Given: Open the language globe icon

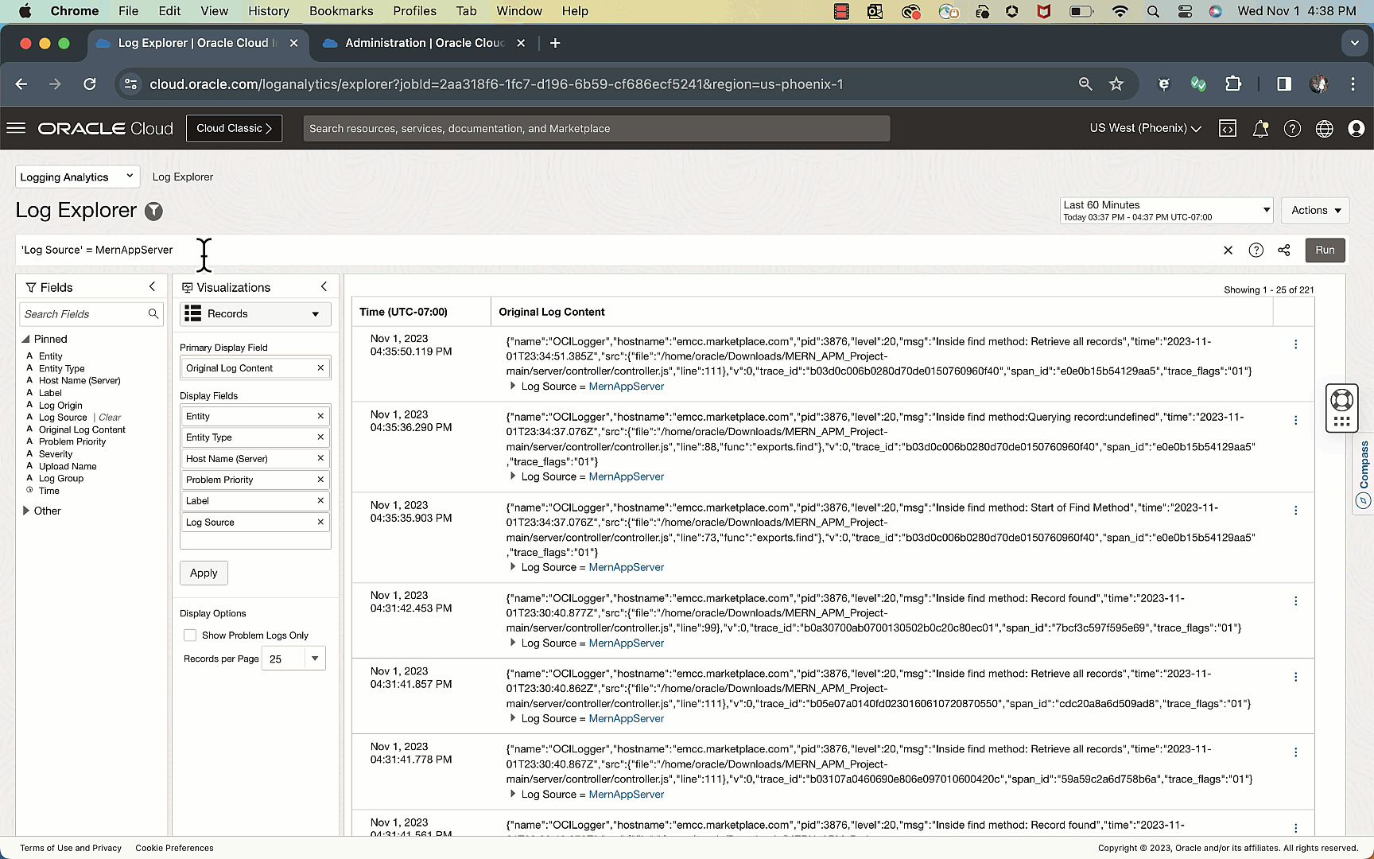Looking at the screenshot, I should coord(1324,128).
